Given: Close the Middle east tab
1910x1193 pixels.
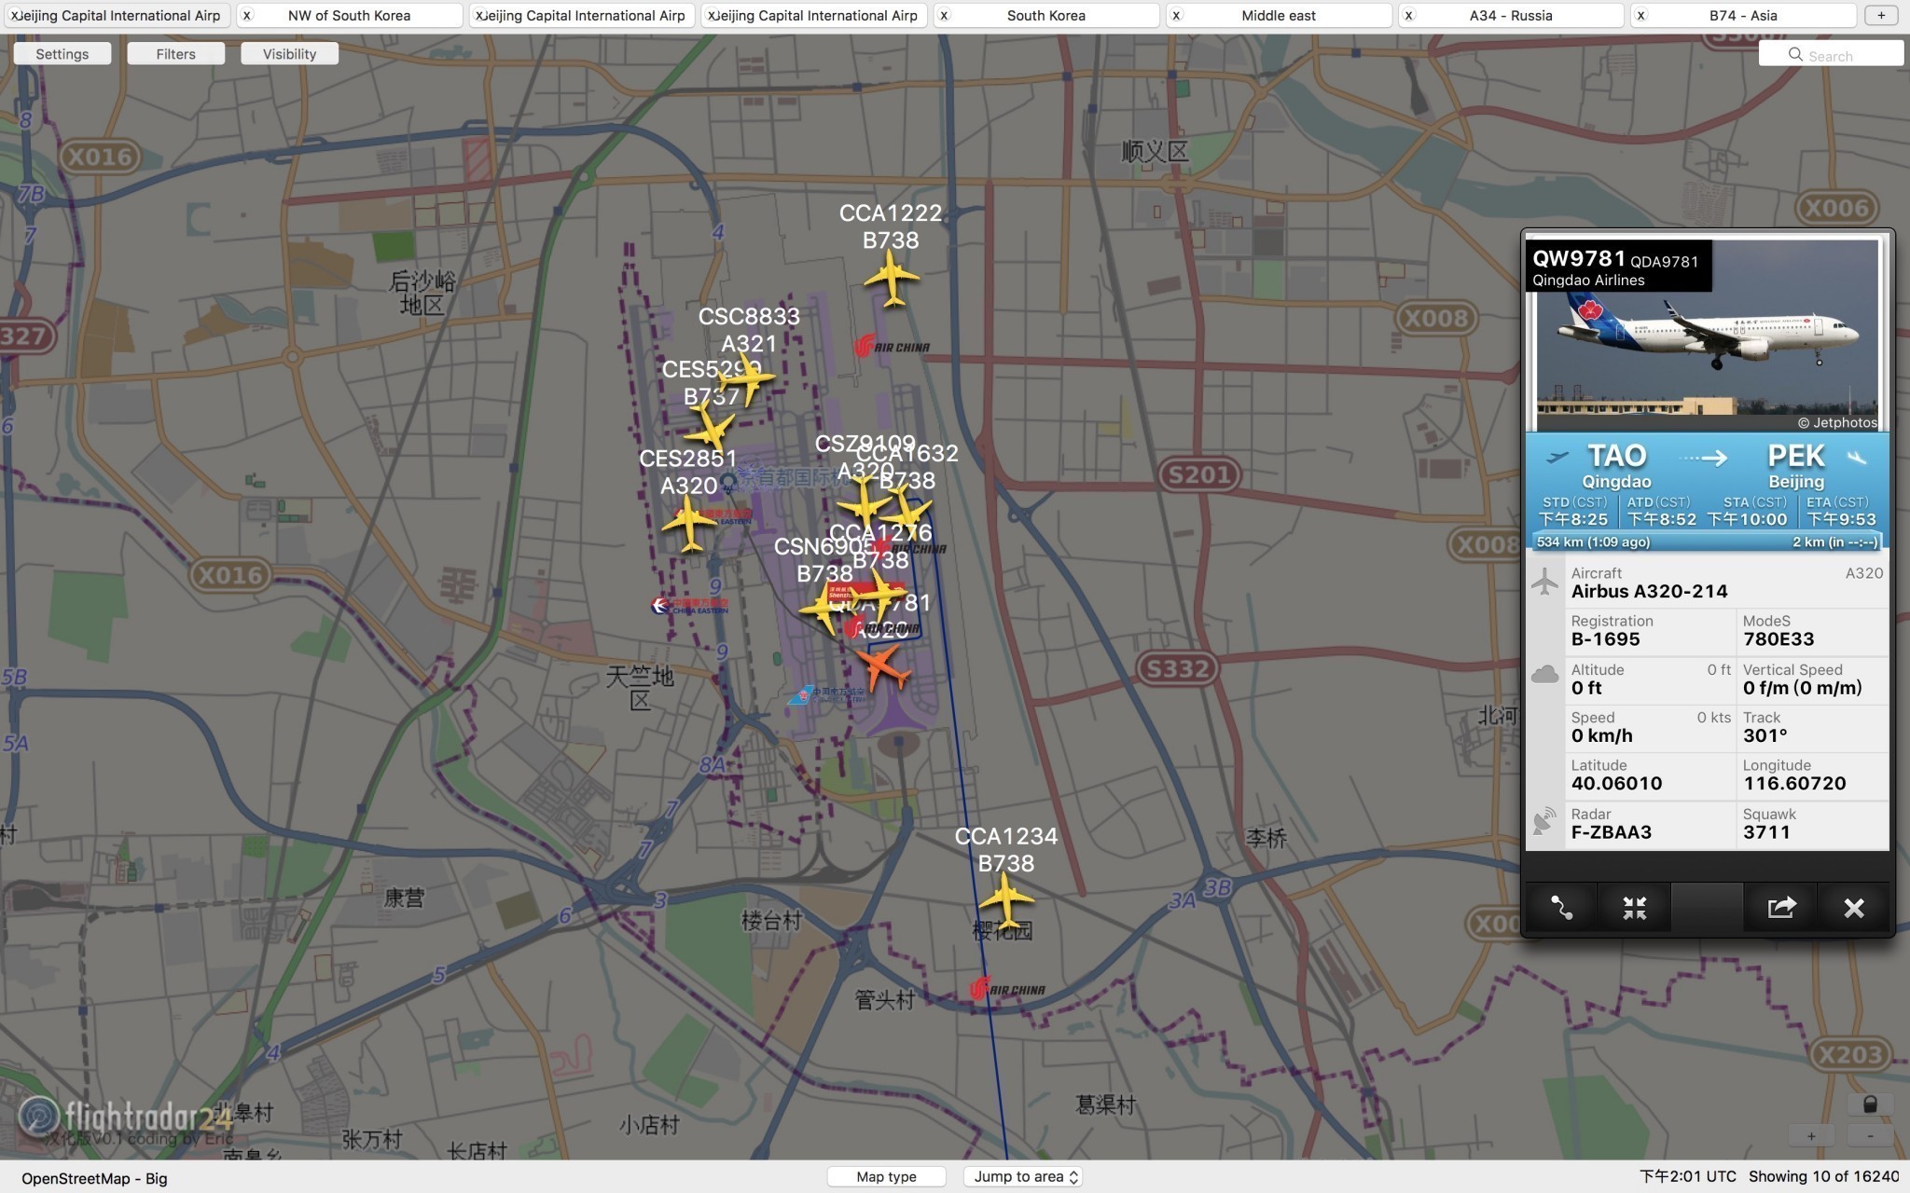Looking at the screenshot, I should [x=1176, y=16].
